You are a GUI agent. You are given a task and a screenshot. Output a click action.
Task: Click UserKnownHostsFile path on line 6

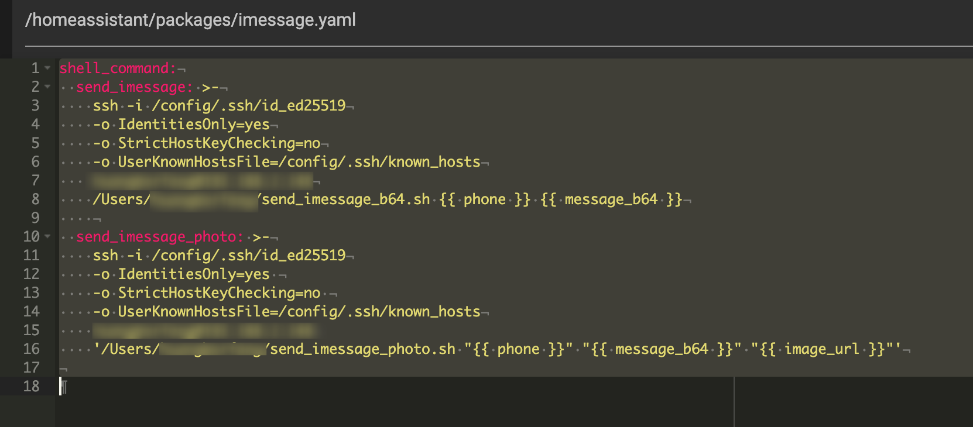(x=299, y=162)
